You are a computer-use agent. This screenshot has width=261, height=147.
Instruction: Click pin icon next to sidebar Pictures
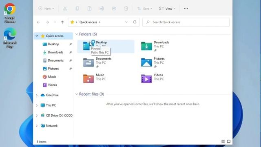pyautogui.click(x=71, y=69)
